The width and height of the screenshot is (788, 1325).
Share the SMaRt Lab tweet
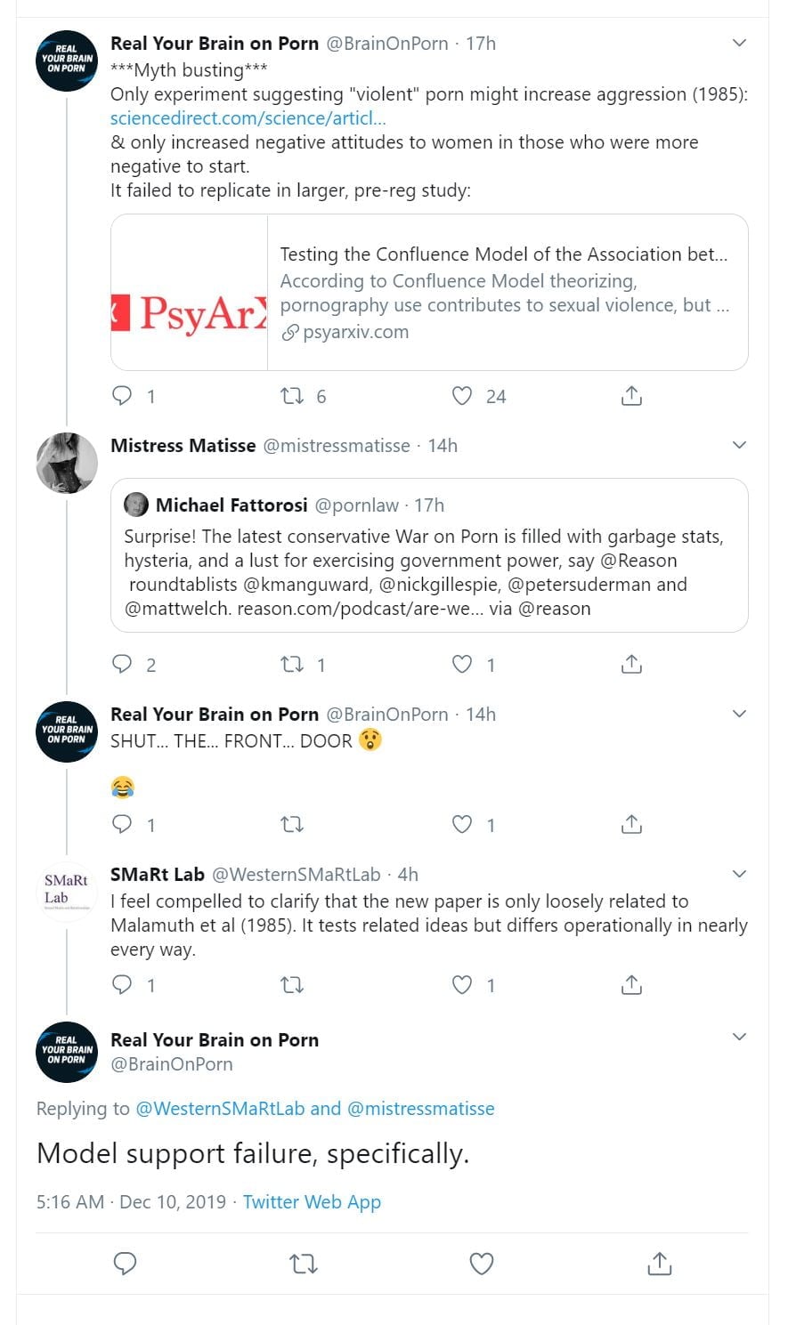point(631,985)
